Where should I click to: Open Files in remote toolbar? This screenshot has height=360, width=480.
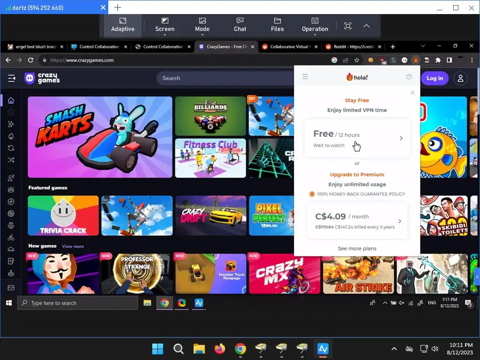(x=277, y=25)
